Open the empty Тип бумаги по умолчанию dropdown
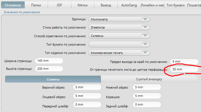The height and width of the screenshot is (112, 201). click(x=119, y=44)
